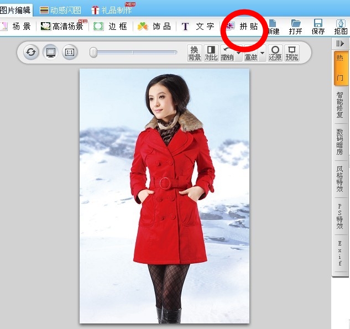Collapse the right side panel arrow
This screenshot has width=350, height=329.
pyautogui.click(x=340, y=43)
